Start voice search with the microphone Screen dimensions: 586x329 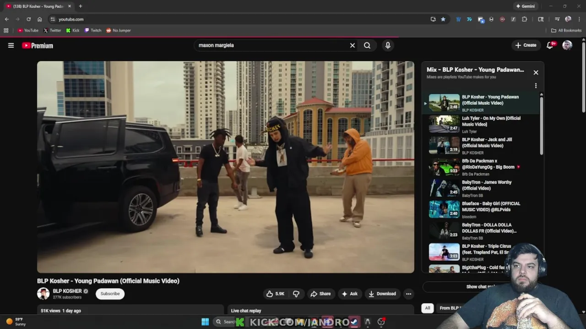pyautogui.click(x=388, y=45)
